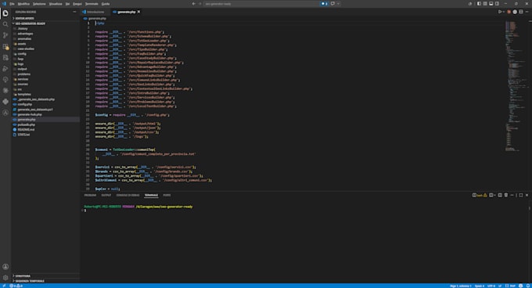This screenshot has height=288, width=532.
Task: Click the Kill Terminal trash icon
Action: 506,195
